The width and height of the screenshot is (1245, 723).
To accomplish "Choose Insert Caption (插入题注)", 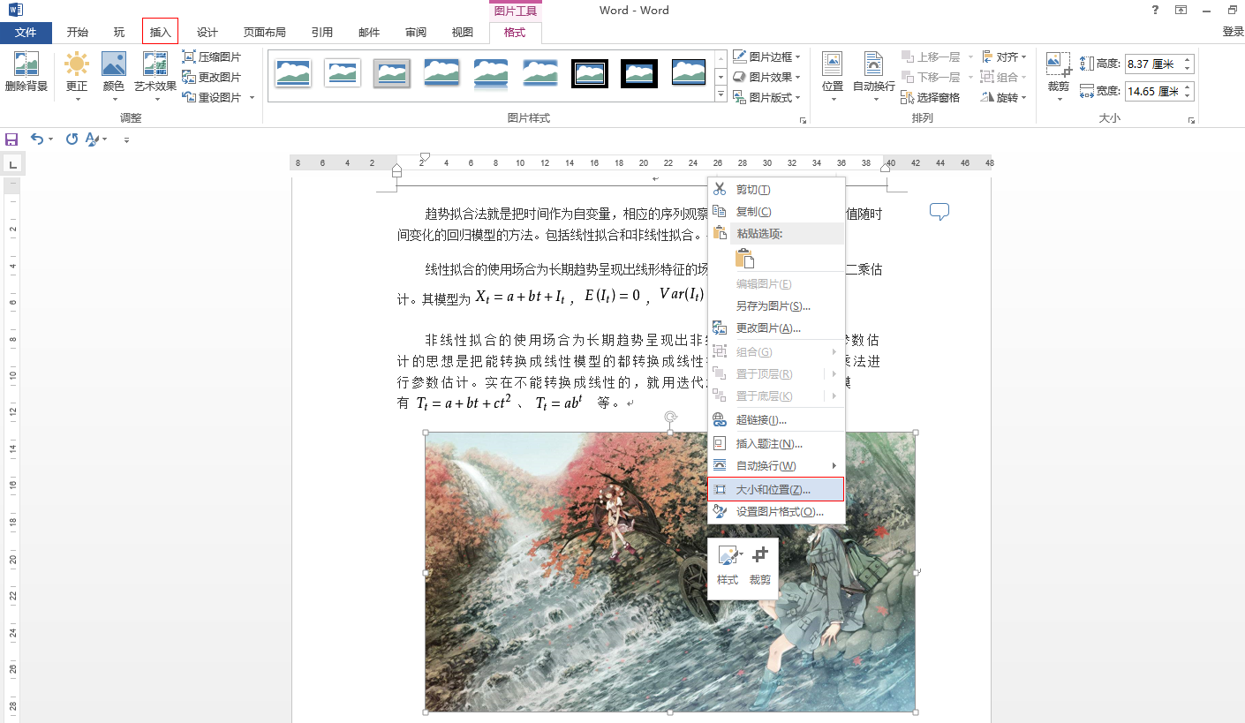I will [776, 444].
